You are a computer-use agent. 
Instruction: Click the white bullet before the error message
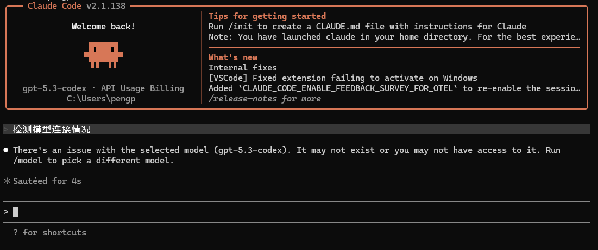pyautogui.click(x=6, y=150)
